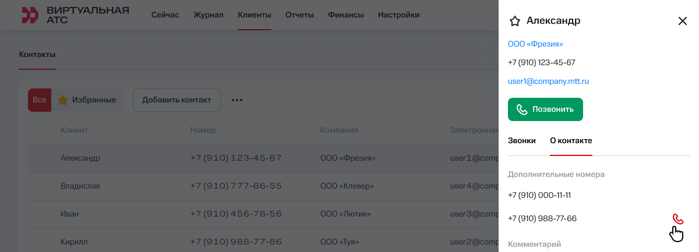Viewport: 699px width, 252px height.
Task: Close the Александр contact panel
Action: point(683,22)
